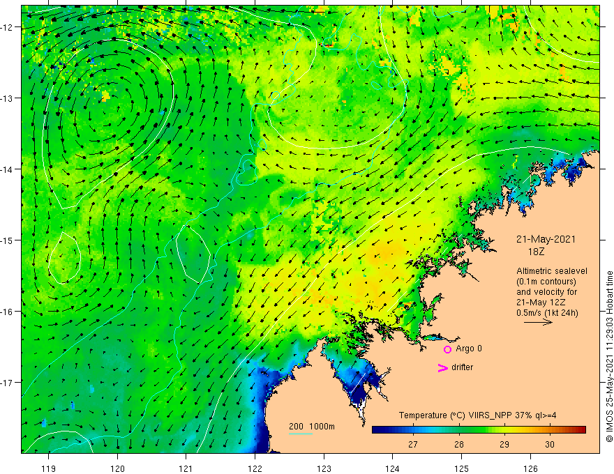614x474 pixels.
Task: Click the '(0.1m contours)' text
Action: tap(546, 282)
